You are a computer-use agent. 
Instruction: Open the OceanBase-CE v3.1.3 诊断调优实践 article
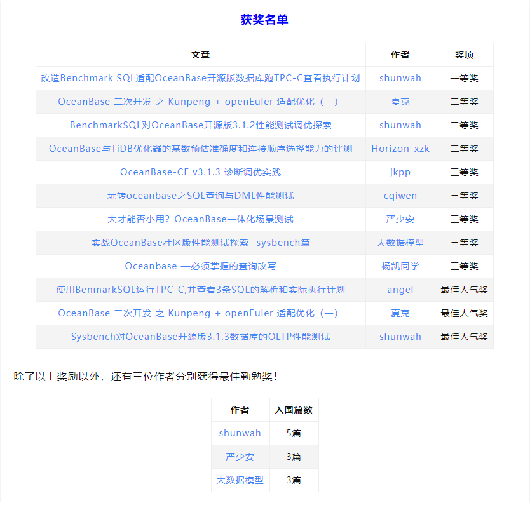pyautogui.click(x=200, y=172)
